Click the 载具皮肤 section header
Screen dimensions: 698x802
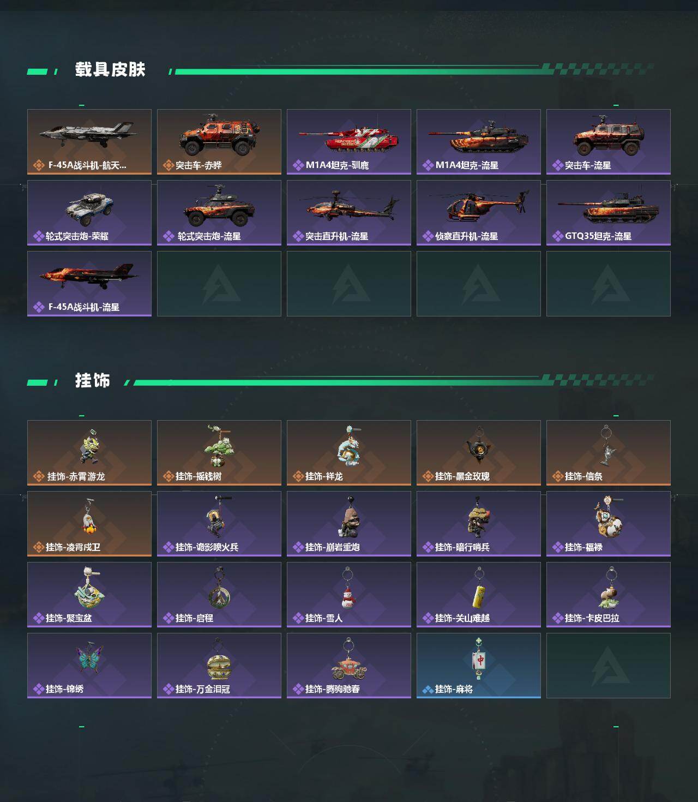[x=110, y=70]
